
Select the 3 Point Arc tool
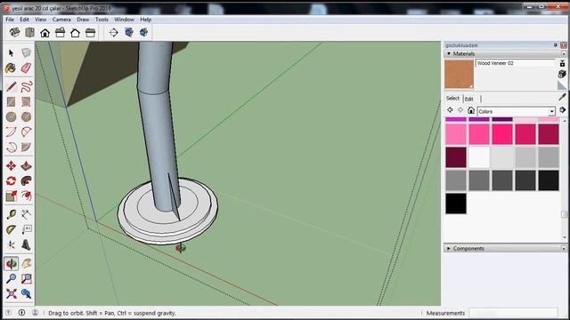[x=11, y=147]
